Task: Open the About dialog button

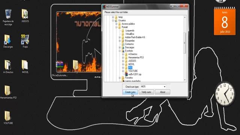Action: point(162,92)
